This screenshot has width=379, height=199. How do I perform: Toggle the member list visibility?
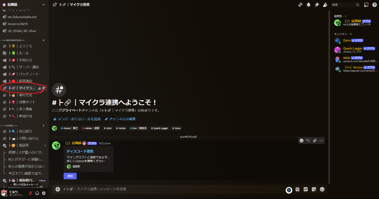(325, 5)
